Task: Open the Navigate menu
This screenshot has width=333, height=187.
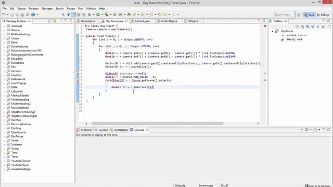Action: 47,8
